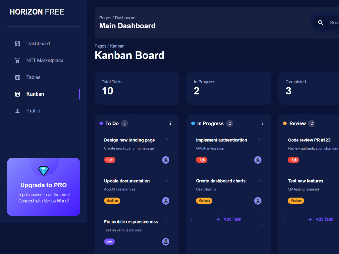Click High badge on Design new landing page
Image resolution: width=339 pixels, height=254 pixels.
[109, 160]
